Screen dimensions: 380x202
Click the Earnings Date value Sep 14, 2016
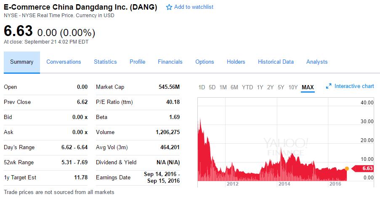[x=162, y=177]
